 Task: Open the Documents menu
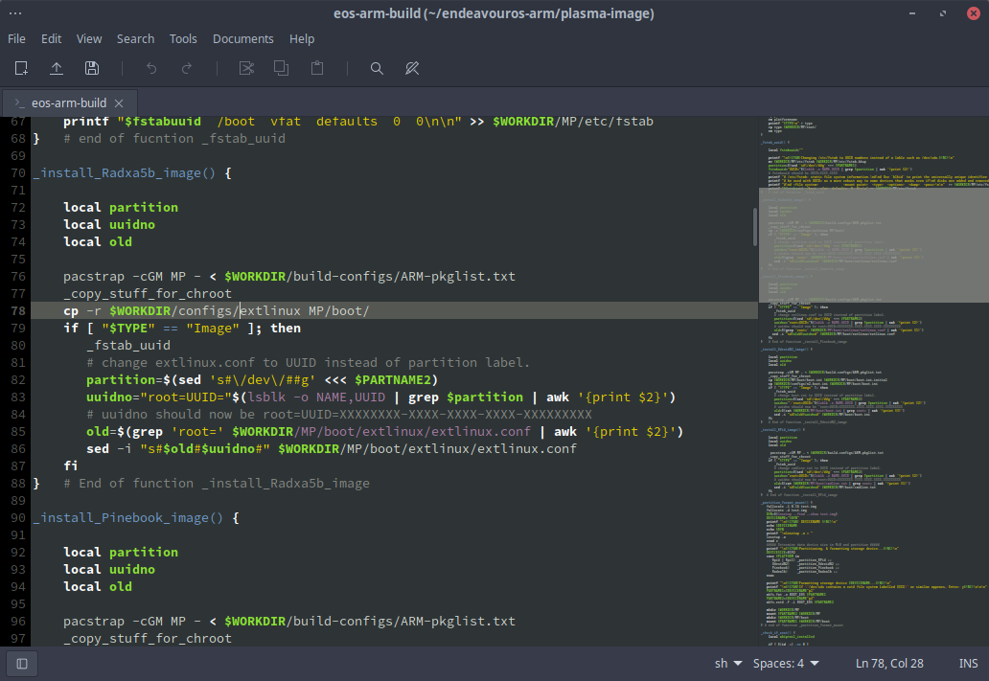tap(242, 39)
